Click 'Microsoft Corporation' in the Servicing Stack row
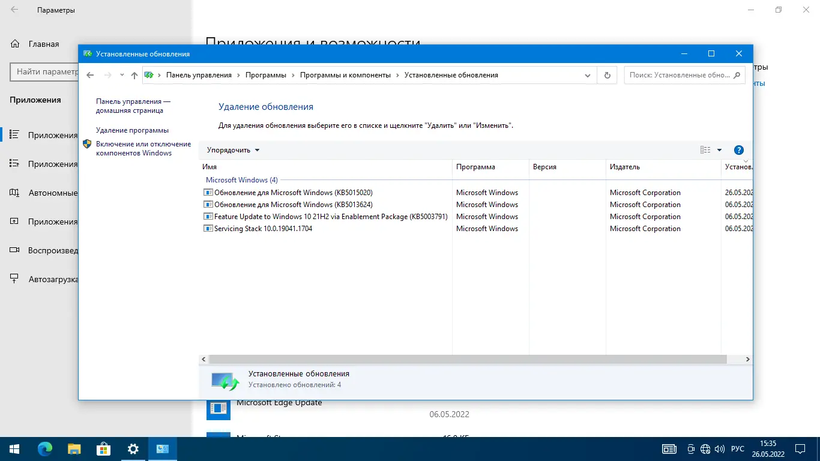 click(x=645, y=229)
